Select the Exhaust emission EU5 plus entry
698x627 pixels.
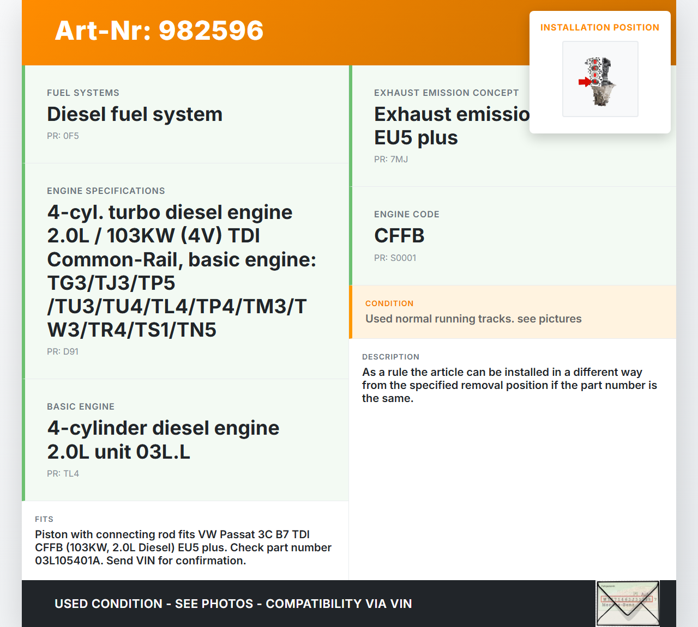click(452, 126)
